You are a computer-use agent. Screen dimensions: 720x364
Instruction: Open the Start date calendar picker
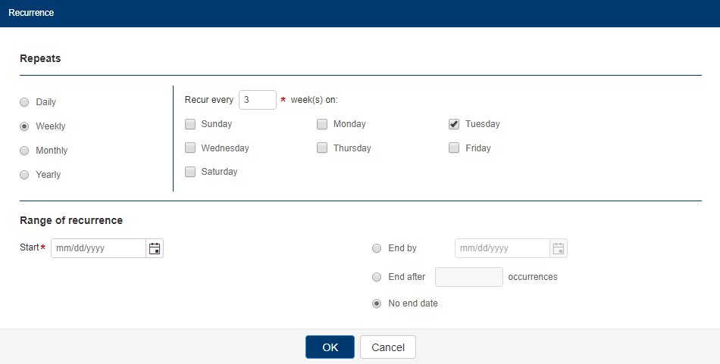[155, 248]
